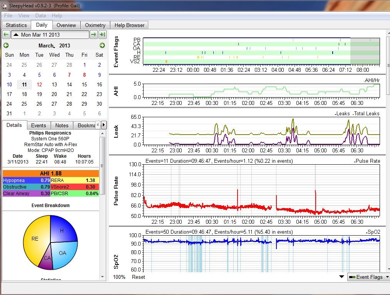Select March 10 in the calendar
The height and width of the screenshot is (295, 390).
9,84
